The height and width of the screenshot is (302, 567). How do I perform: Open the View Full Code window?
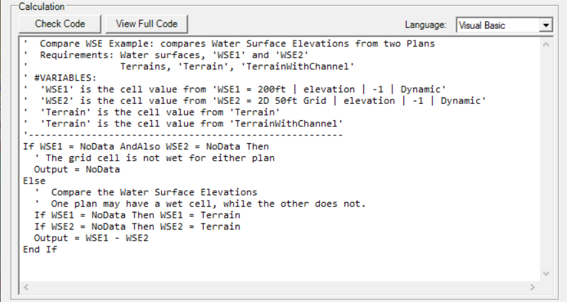coord(147,24)
